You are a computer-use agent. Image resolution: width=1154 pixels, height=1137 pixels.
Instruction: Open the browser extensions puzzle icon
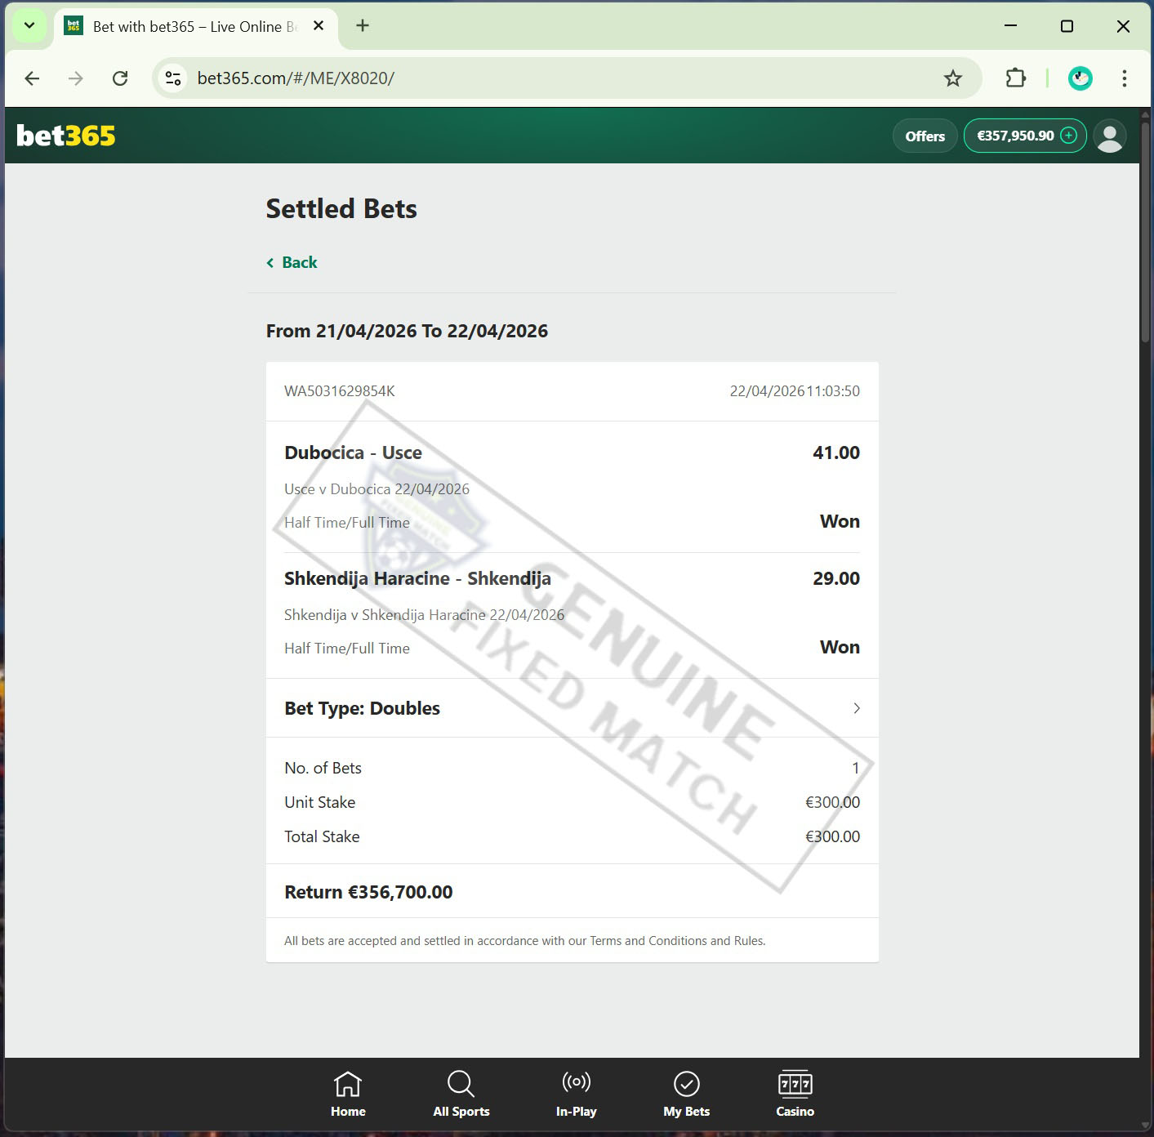click(1015, 78)
